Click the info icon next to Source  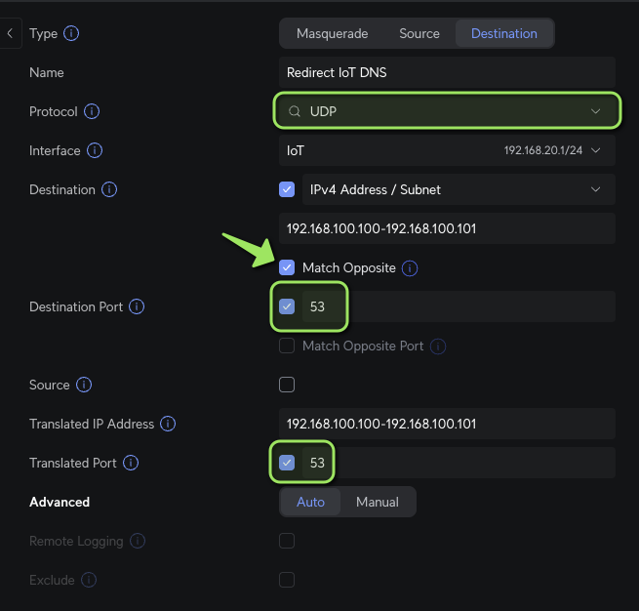[84, 385]
